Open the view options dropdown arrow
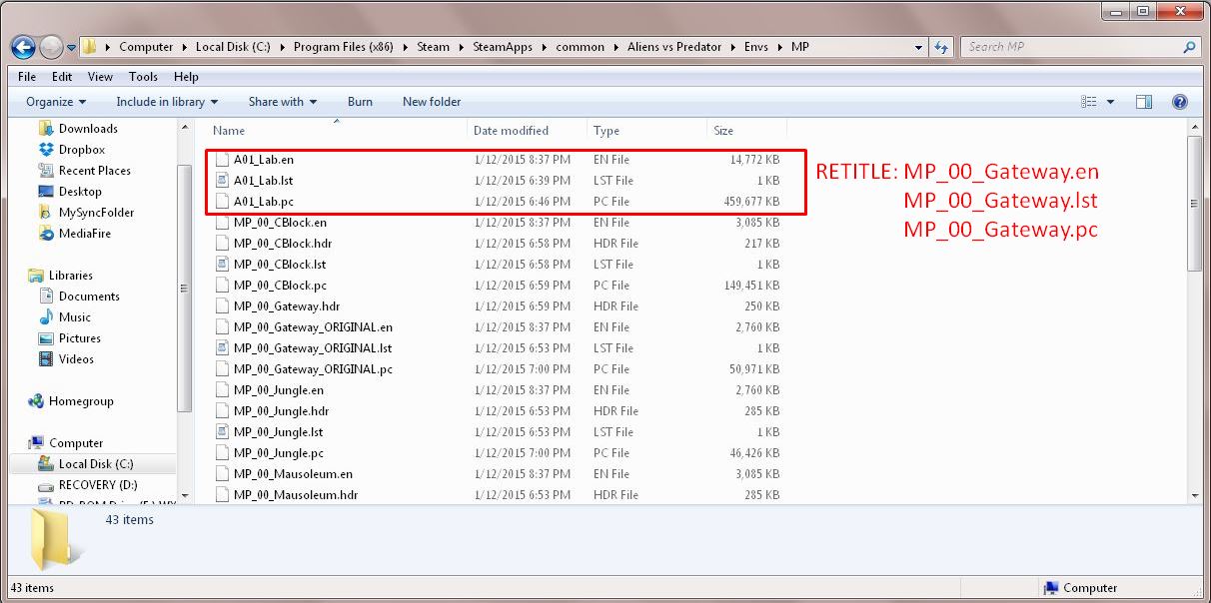 tap(1111, 102)
